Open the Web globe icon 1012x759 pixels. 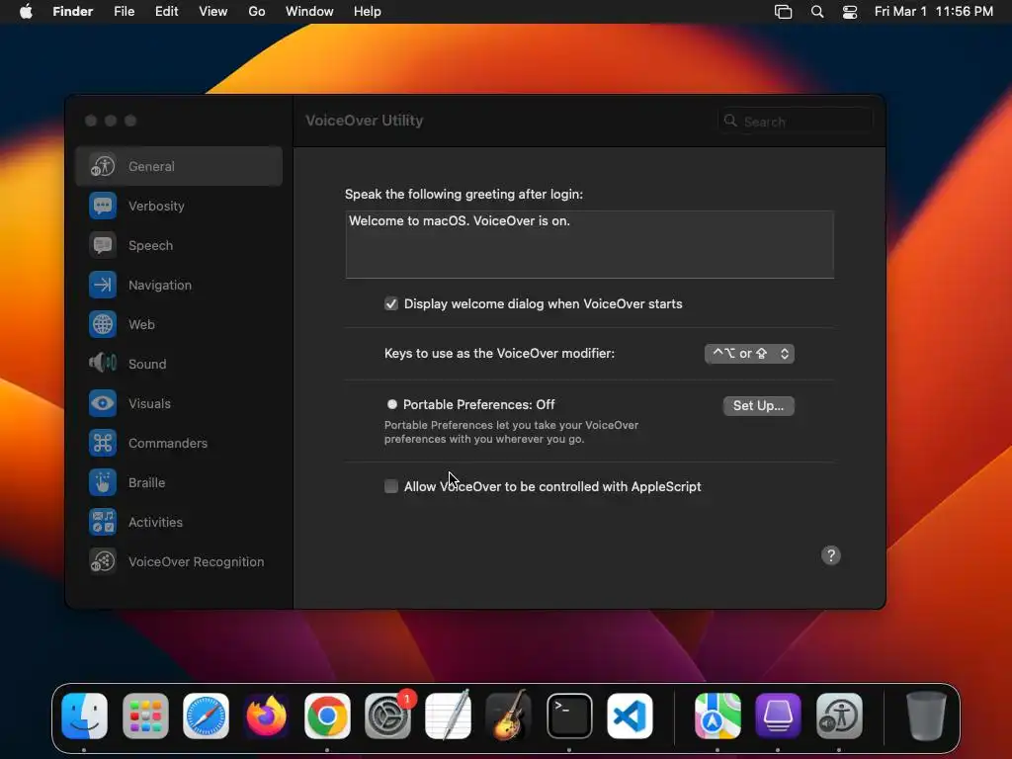click(x=103, y=324)
